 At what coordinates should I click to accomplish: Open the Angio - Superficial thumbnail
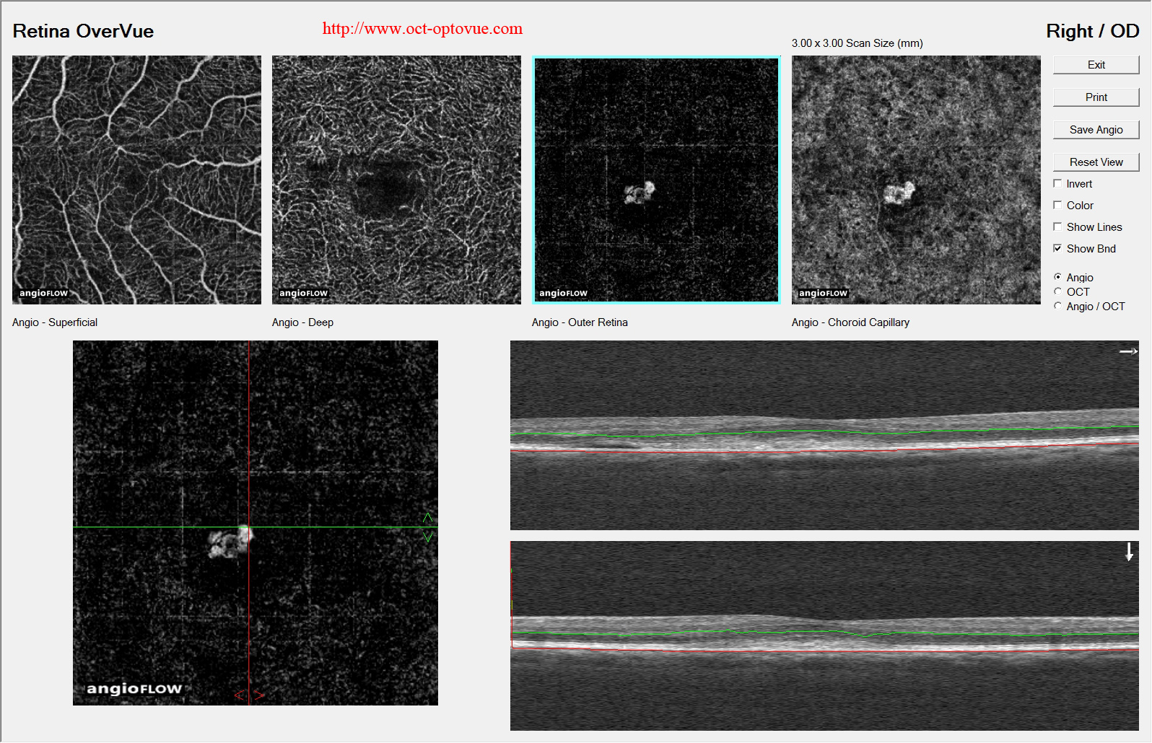[136, 180]
